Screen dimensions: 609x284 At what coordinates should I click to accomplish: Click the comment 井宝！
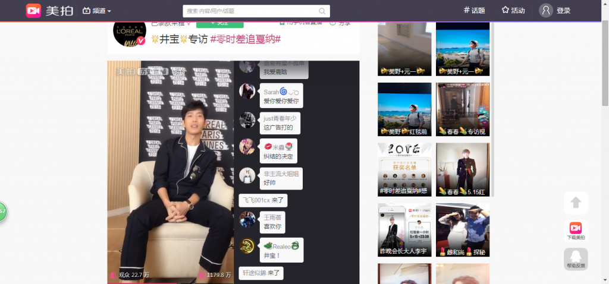pyautogui.click(x=272, y=255)
